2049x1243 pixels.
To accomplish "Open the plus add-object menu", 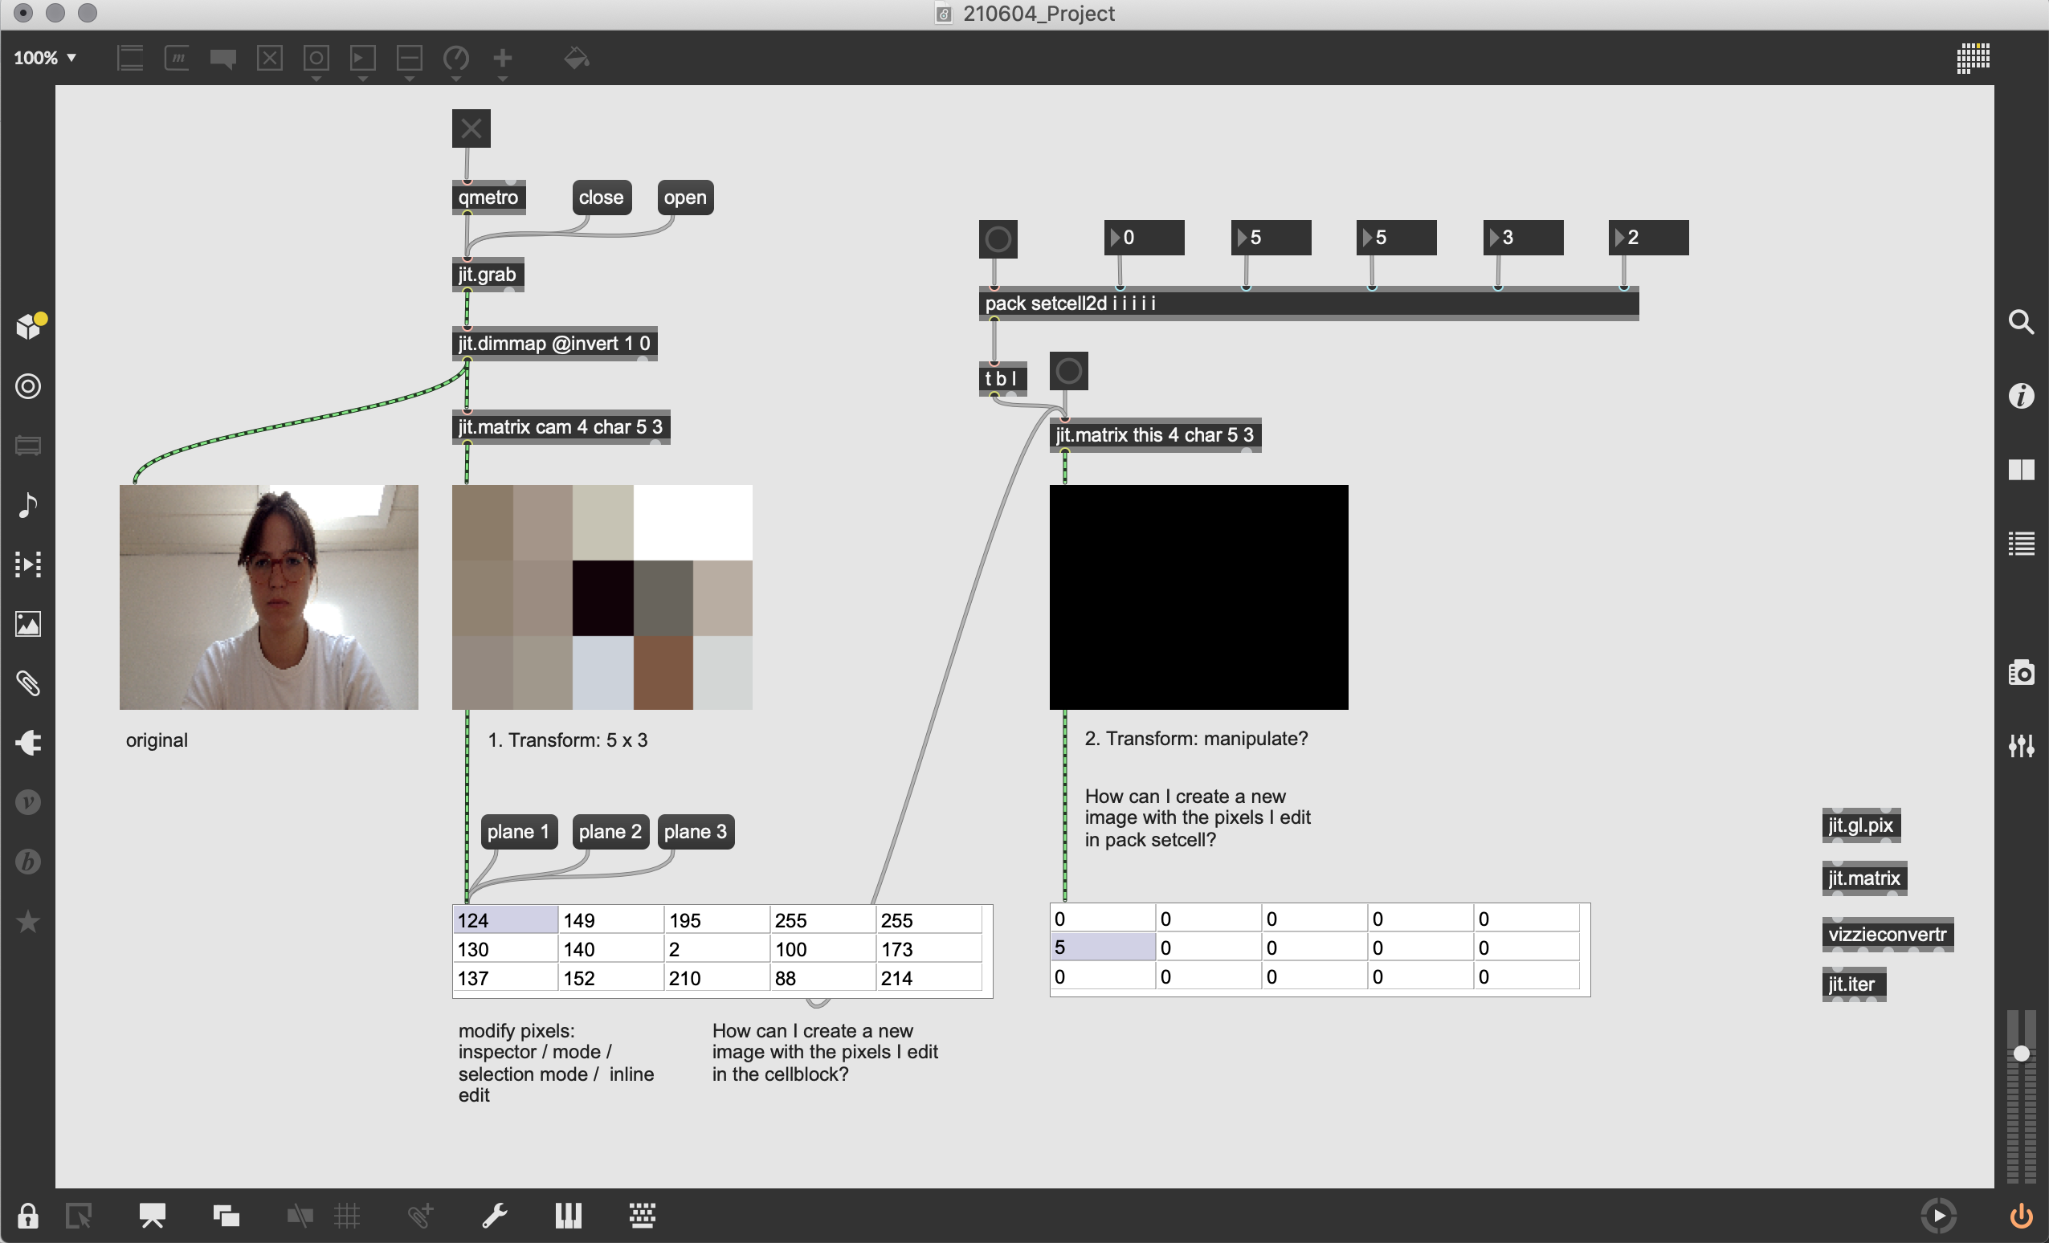I will [502, 58].
